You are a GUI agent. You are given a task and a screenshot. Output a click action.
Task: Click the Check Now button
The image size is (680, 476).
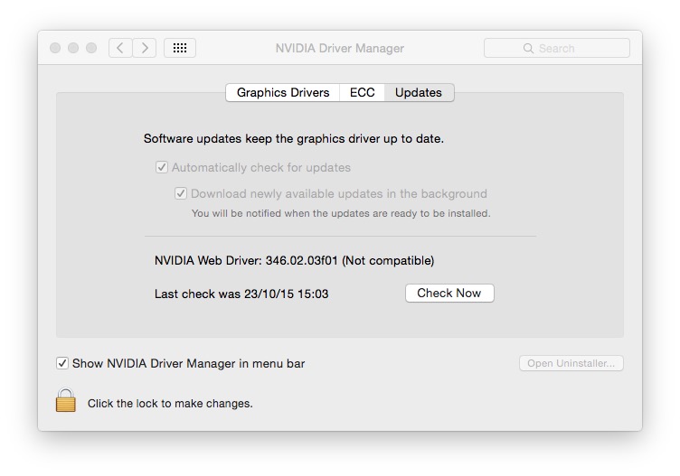[449, 294]
